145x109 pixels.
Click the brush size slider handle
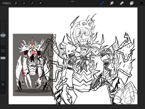coord(3,35)
